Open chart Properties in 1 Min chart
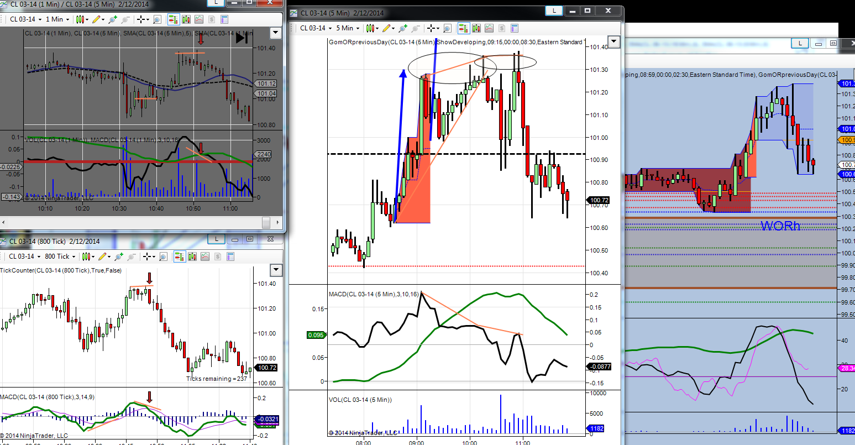The width and height of the screenshot is (855, 445). 224,19
